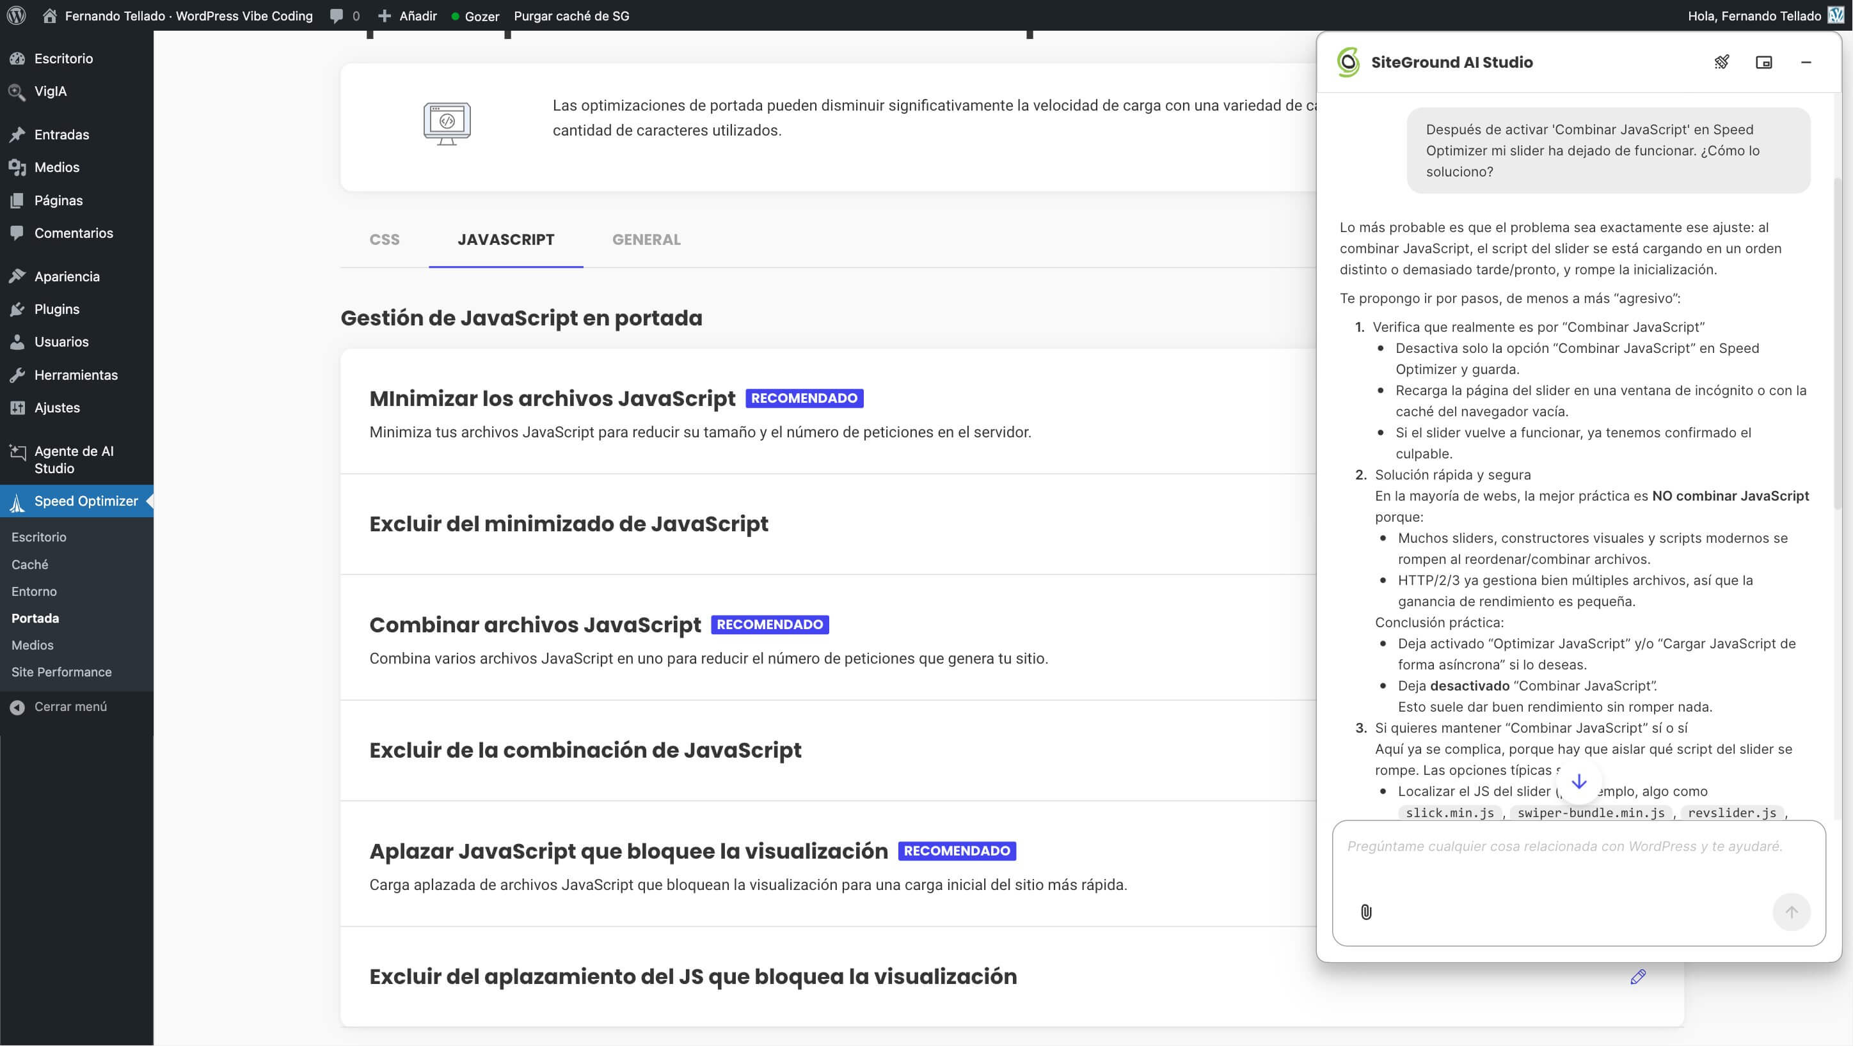
Task: Open the comments bubble in admin bar
Action: tap(345, 15)
